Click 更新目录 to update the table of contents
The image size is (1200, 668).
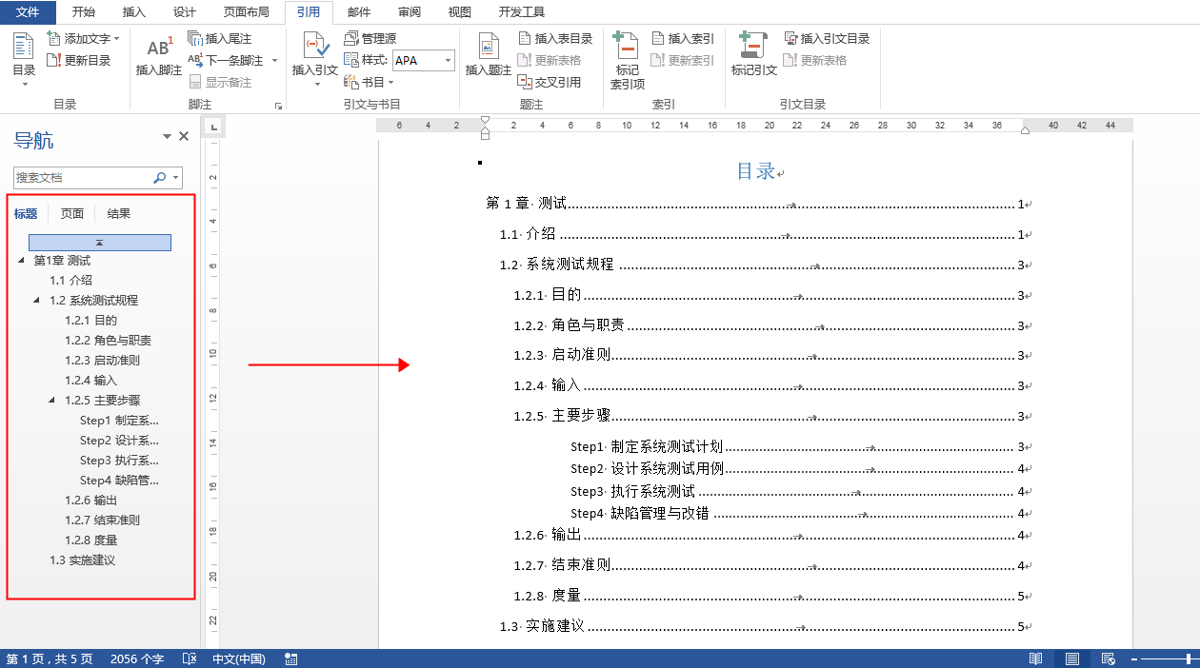[79, 61]
